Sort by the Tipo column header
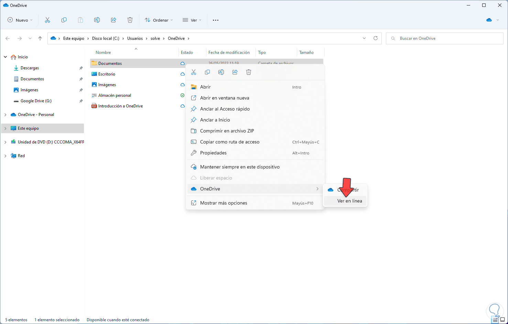Image resolution: width=508 pixels, height=324 pixels. pos(262,53)
